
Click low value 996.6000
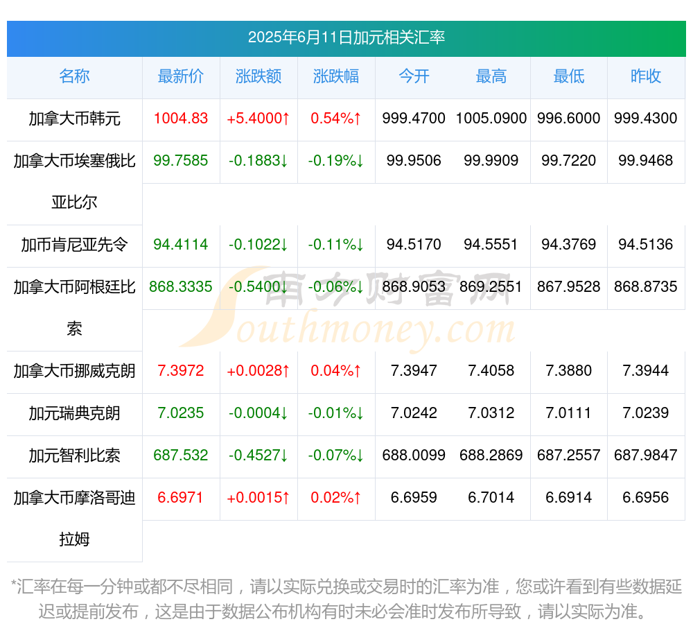tap(569, 119)
